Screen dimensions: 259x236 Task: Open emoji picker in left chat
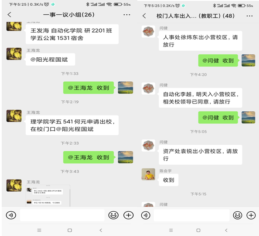[113, 215]
